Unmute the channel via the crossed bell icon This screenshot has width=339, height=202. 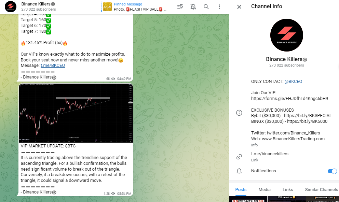[193, 7]
